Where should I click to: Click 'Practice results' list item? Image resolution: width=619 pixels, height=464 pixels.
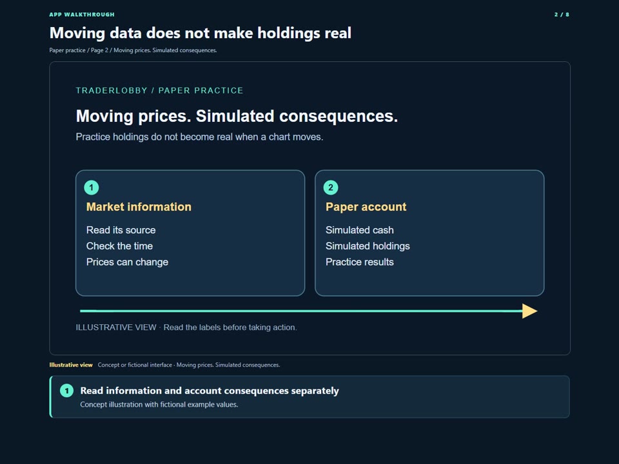tap(360, 262)
